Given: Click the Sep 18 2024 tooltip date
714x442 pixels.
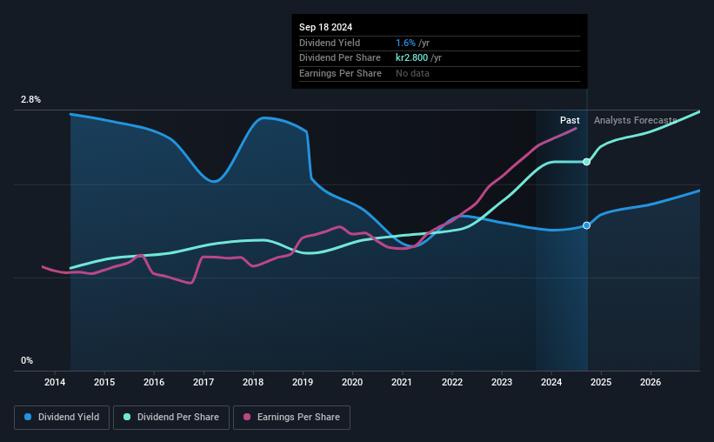Looking at the screenshot, I should click(x=325, y=27).
